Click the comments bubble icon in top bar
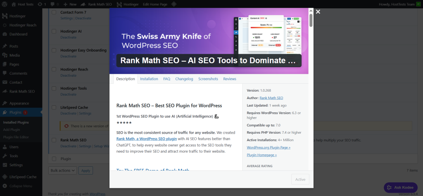 [x=53, y=4]
